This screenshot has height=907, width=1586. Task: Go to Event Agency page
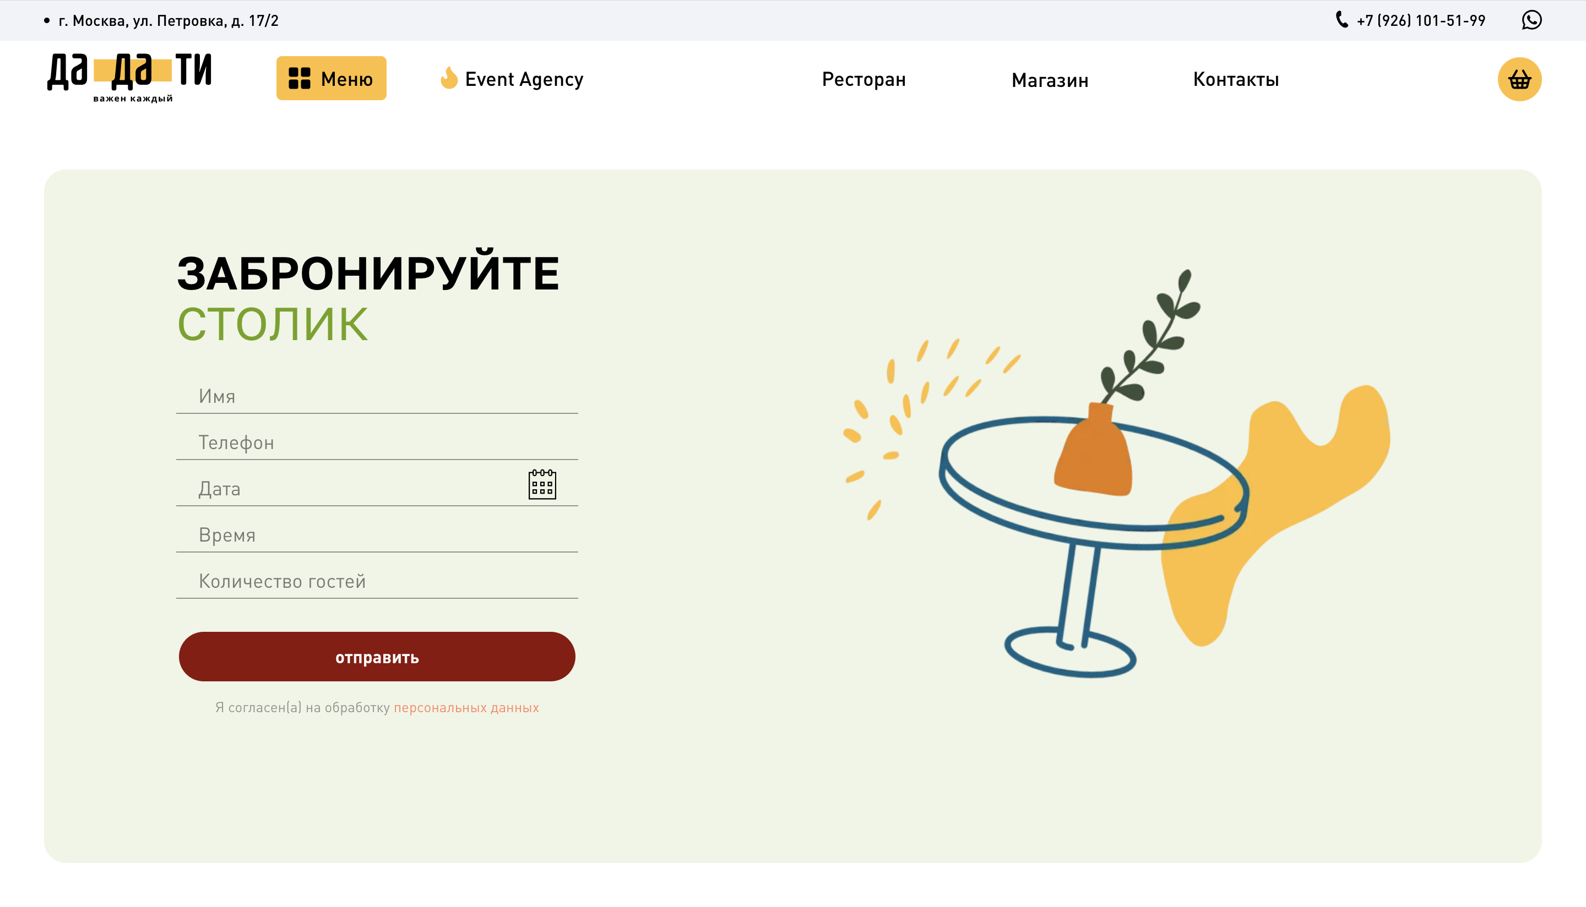[x=524, y=79]
